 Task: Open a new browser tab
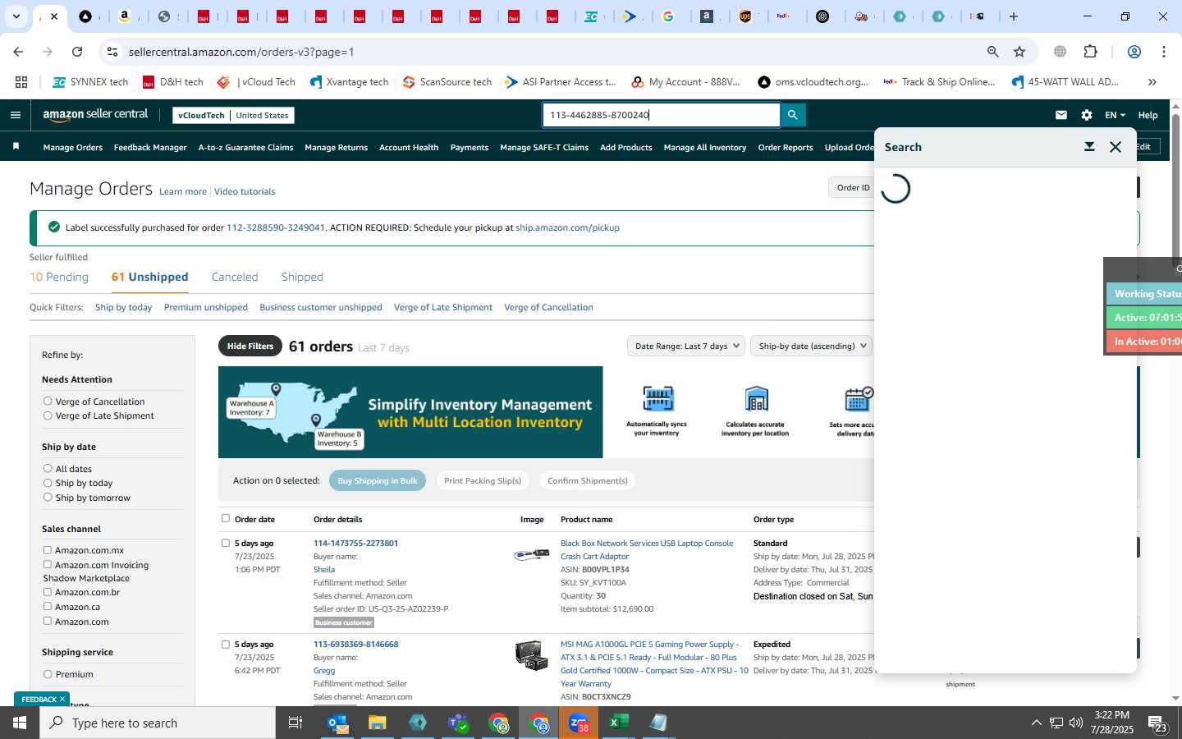[1014, 16]
